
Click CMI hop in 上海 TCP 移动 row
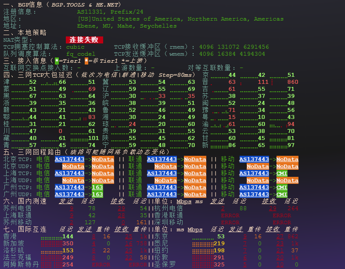281,173
